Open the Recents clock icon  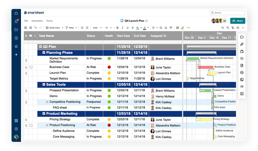click(16, 38)
